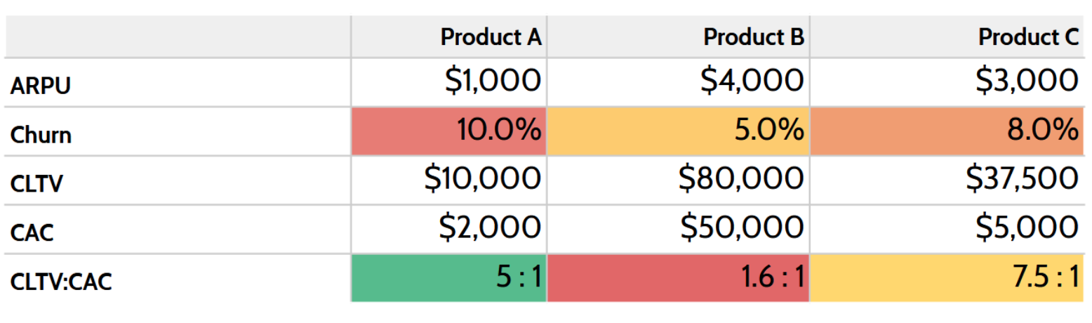Select the red 1.6 : 1 ratio cell
Viewport: 1092px width, 323px height.
[679, 279]
